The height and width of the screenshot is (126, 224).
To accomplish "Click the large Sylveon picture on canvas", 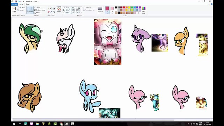I will pos(107,42).
